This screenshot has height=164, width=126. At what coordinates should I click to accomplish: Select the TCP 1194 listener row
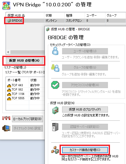tap(25, 94)
